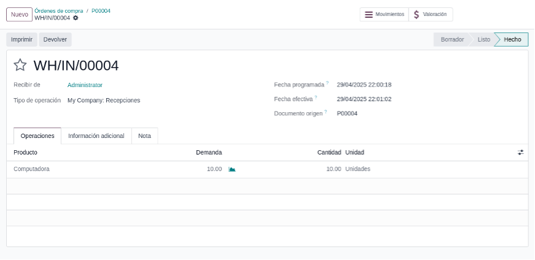Show help tooltip for Documento origen
Screen dimensions: 535x260
(x=326, y=112)
